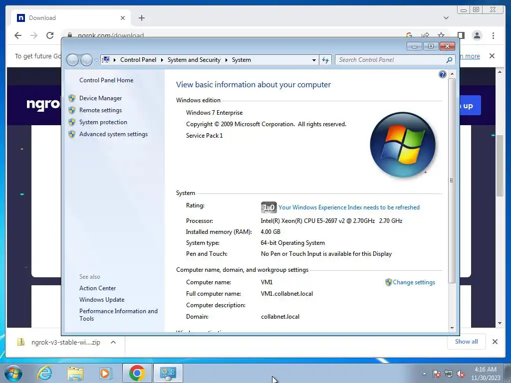Open System protection link
This screenshot has height=383, width=511.
(103, 122)
